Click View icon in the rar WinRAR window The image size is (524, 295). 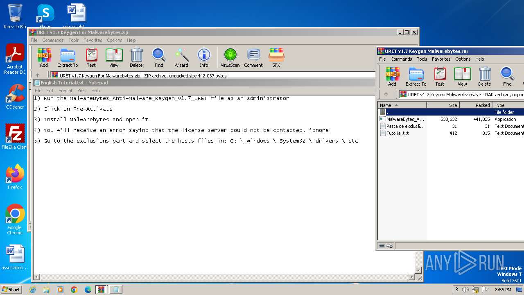pyautogui.click(x=462, y=77)
